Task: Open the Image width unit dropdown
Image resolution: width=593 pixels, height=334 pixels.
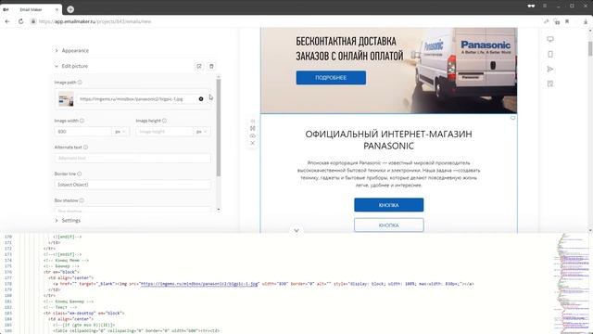Action: tap(120, 132)
